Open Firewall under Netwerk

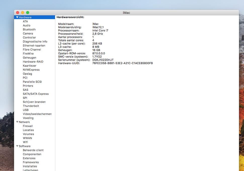pos(28,126)
